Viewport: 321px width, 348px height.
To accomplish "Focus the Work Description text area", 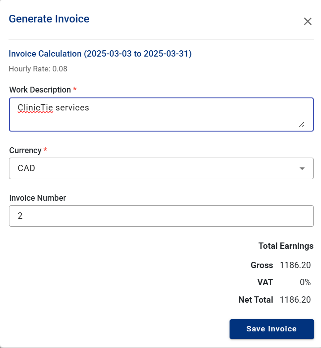I will [161, 115].
